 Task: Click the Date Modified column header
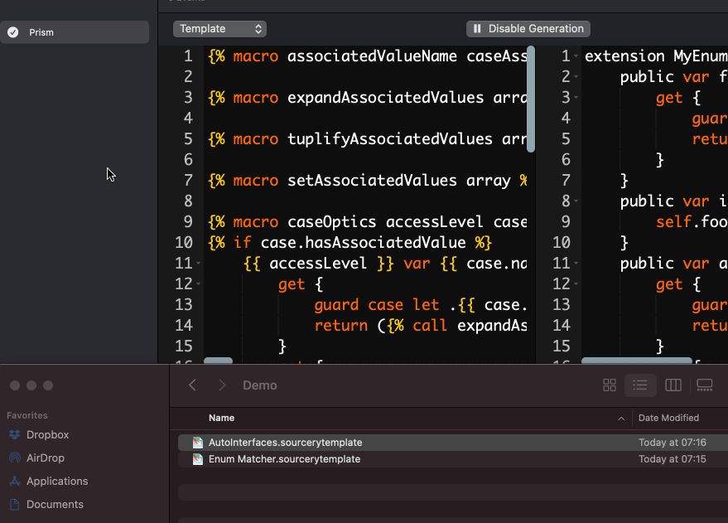pyautogui.click(x=668, y=419)
